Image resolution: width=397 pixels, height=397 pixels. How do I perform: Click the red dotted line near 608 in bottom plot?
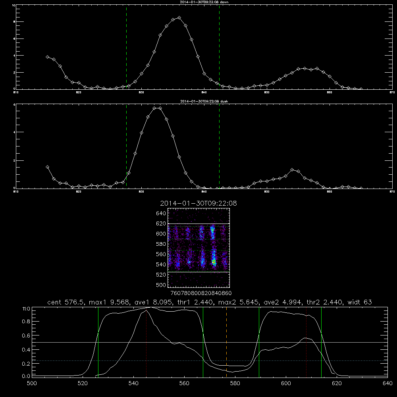point(306,342)
